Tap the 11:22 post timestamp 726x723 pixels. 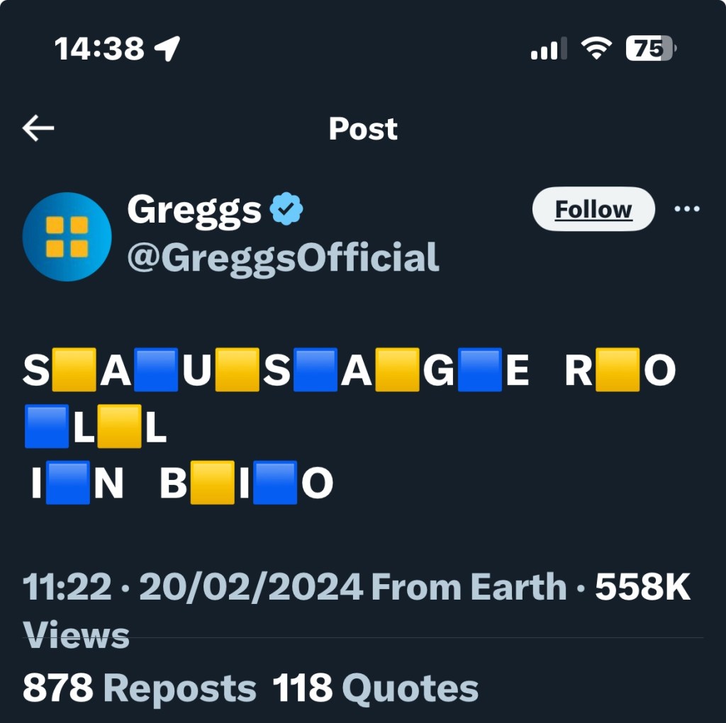pyautogui.click(x=67, y=587)
